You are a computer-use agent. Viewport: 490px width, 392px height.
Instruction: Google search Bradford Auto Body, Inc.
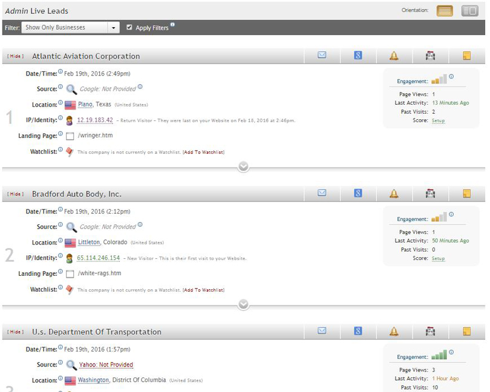pyautogui.click(x=358, y=193)
